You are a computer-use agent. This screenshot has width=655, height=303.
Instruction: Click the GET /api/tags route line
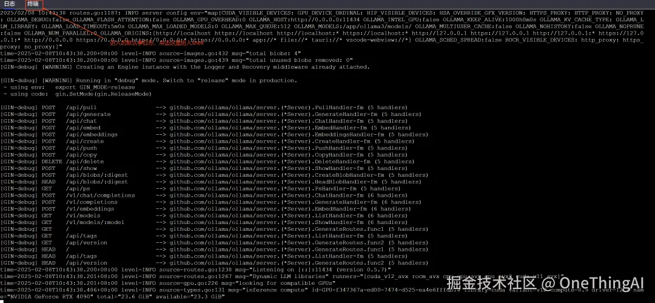tap(204, 236)
